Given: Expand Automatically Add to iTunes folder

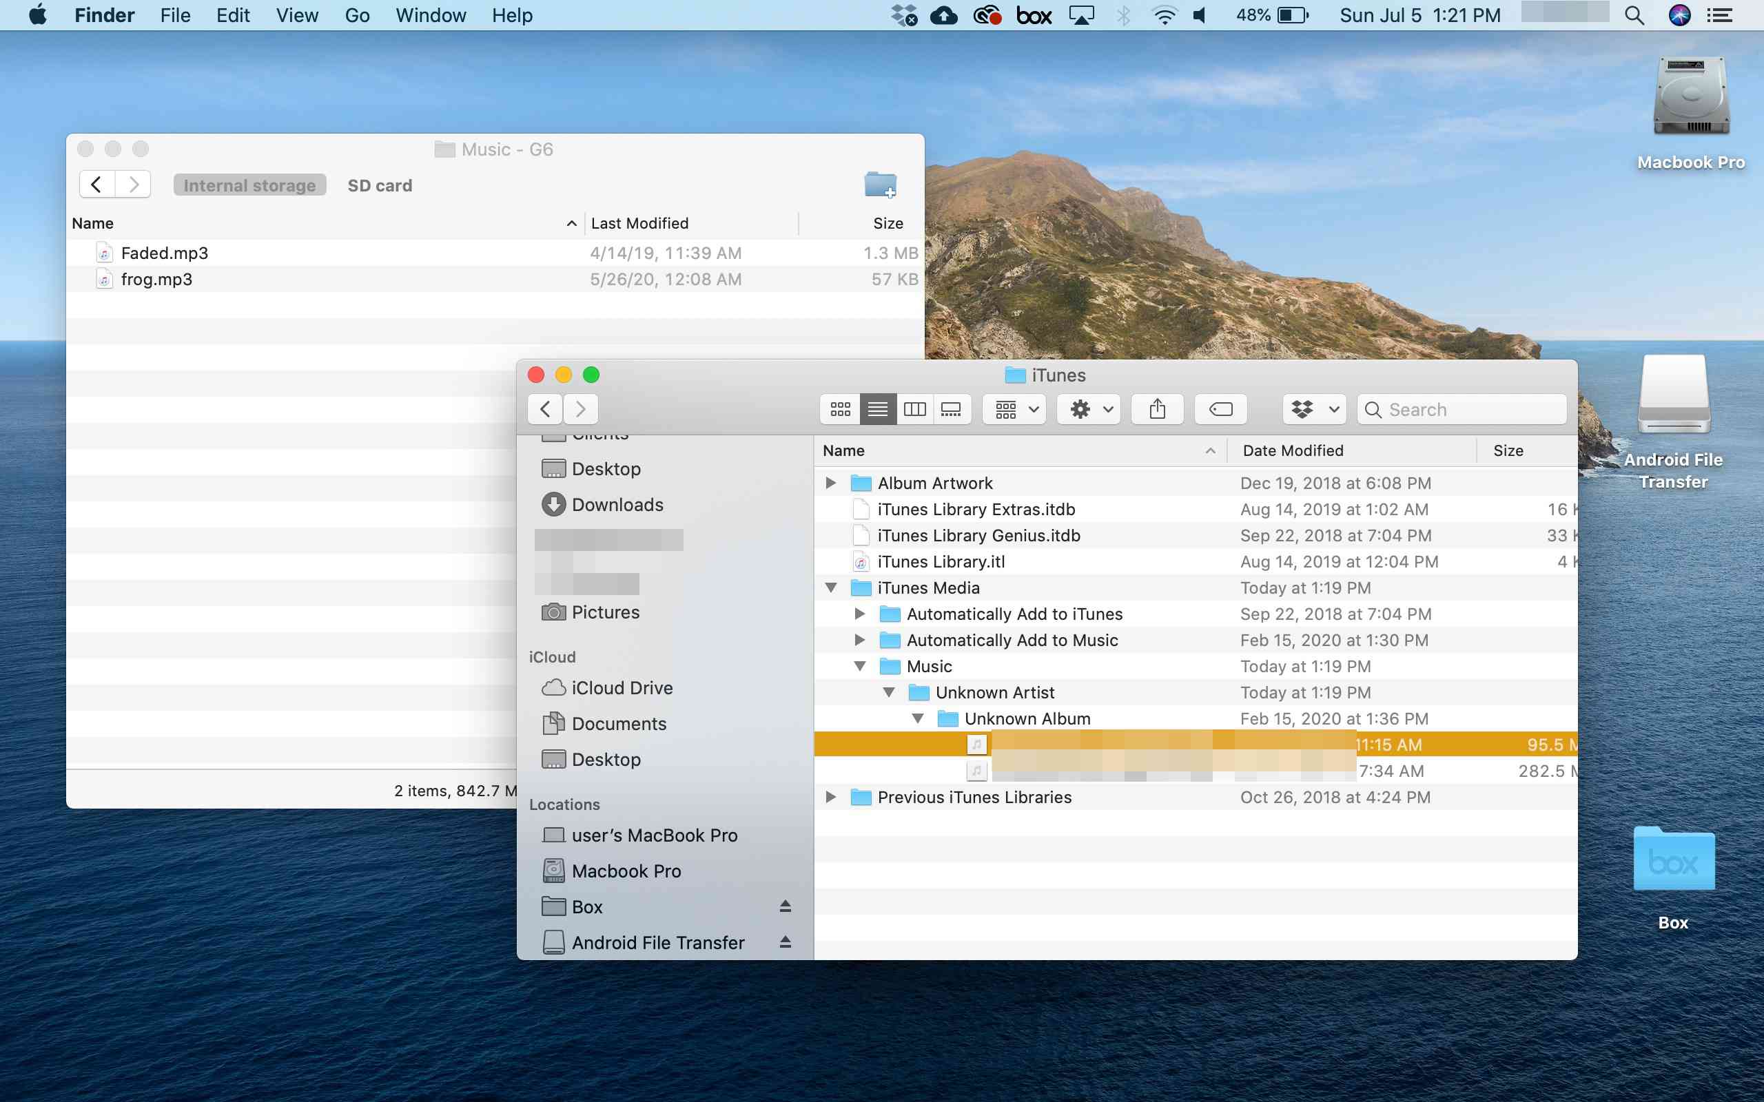Looking at the screenshot, I should pyautogui.click(x=859, y=614).
